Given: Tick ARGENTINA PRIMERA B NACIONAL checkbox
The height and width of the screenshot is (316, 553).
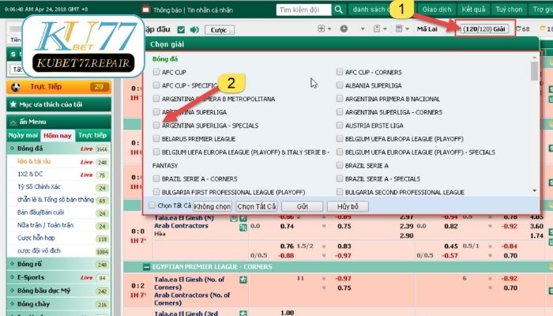Looking at the screenshot, I should (x=340, y=99).
